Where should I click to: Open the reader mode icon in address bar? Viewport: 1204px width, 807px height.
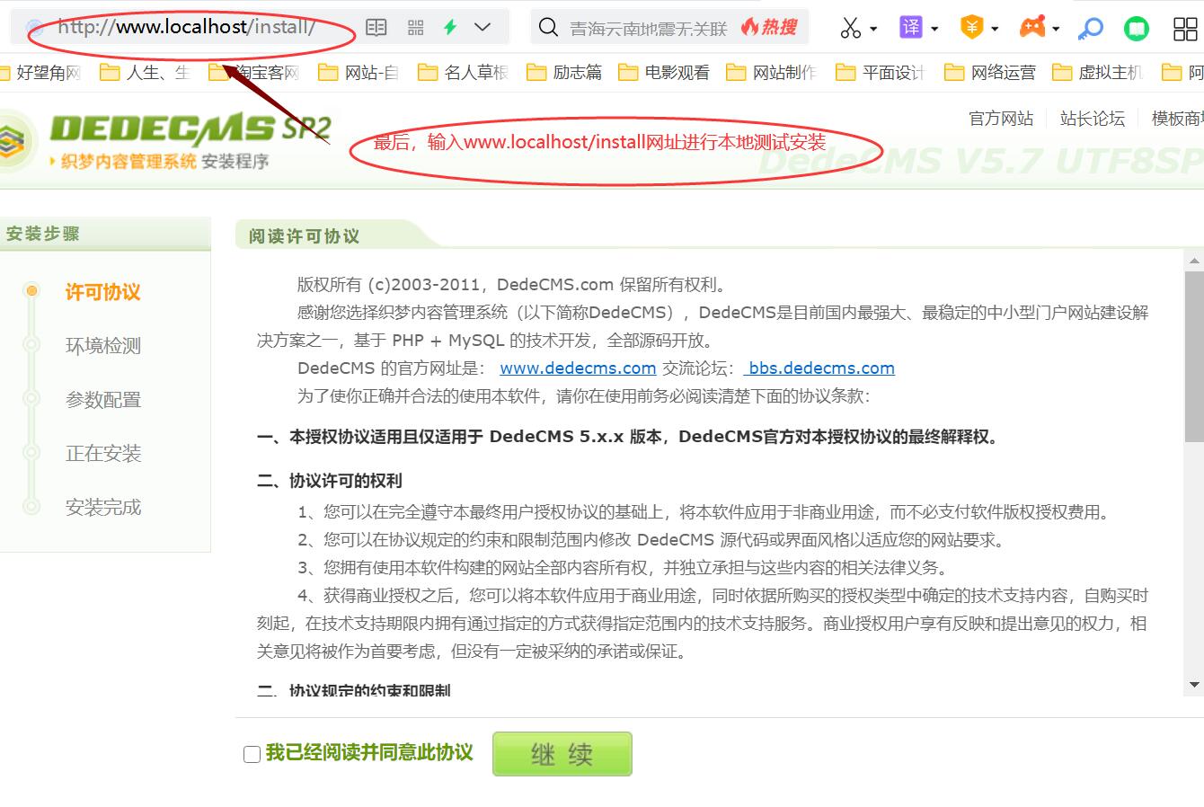click(x=376, y=27)
